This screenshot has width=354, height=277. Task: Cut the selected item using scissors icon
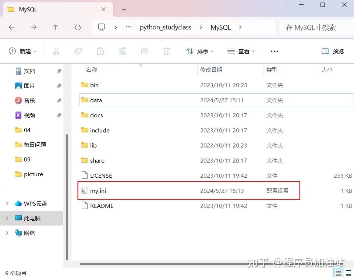point(56,51)
